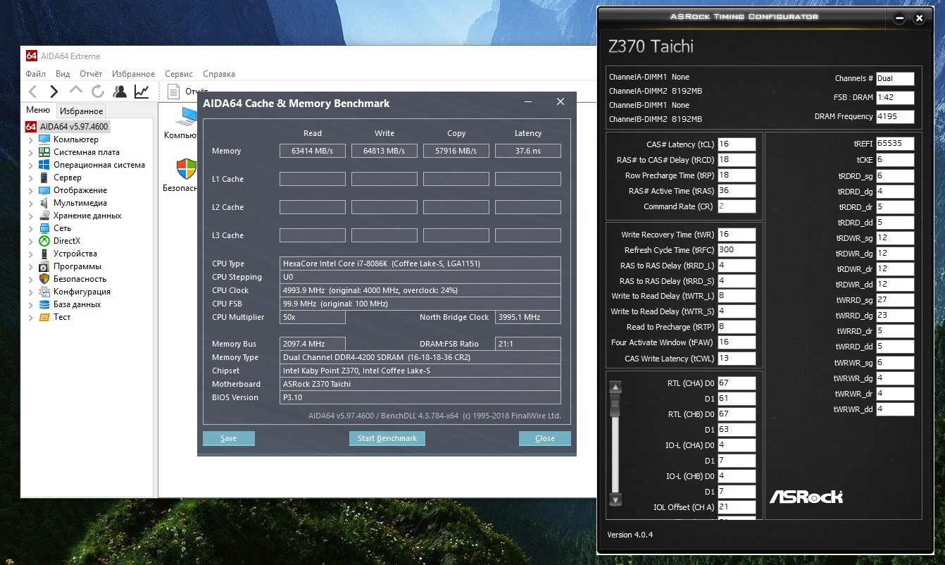The image size is (945, 565).
Task: Expand the Мультимедиа tree node
Action: [31, 203]
